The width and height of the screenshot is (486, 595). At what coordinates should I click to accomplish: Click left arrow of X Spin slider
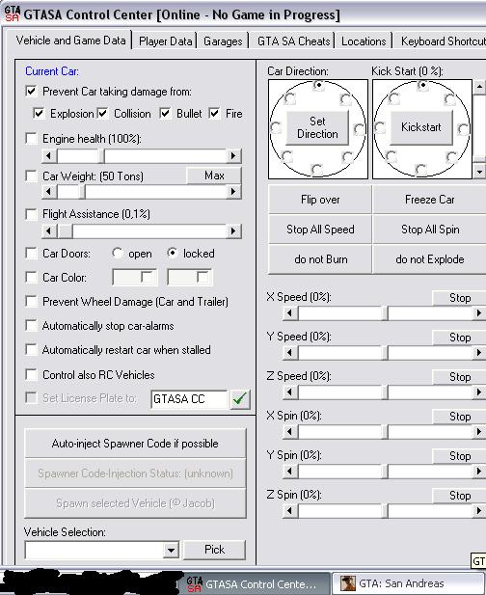[x=290, y=431]
